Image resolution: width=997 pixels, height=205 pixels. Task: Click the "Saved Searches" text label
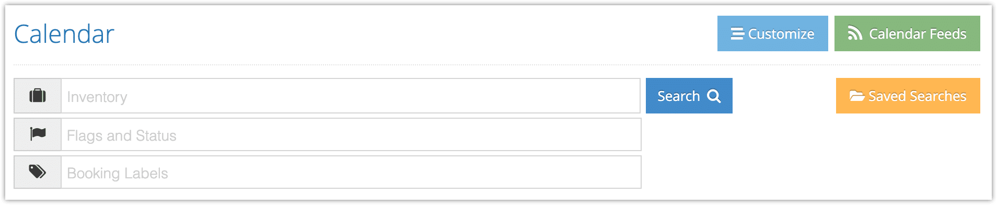pyautogui.click(x=917, y=96)
